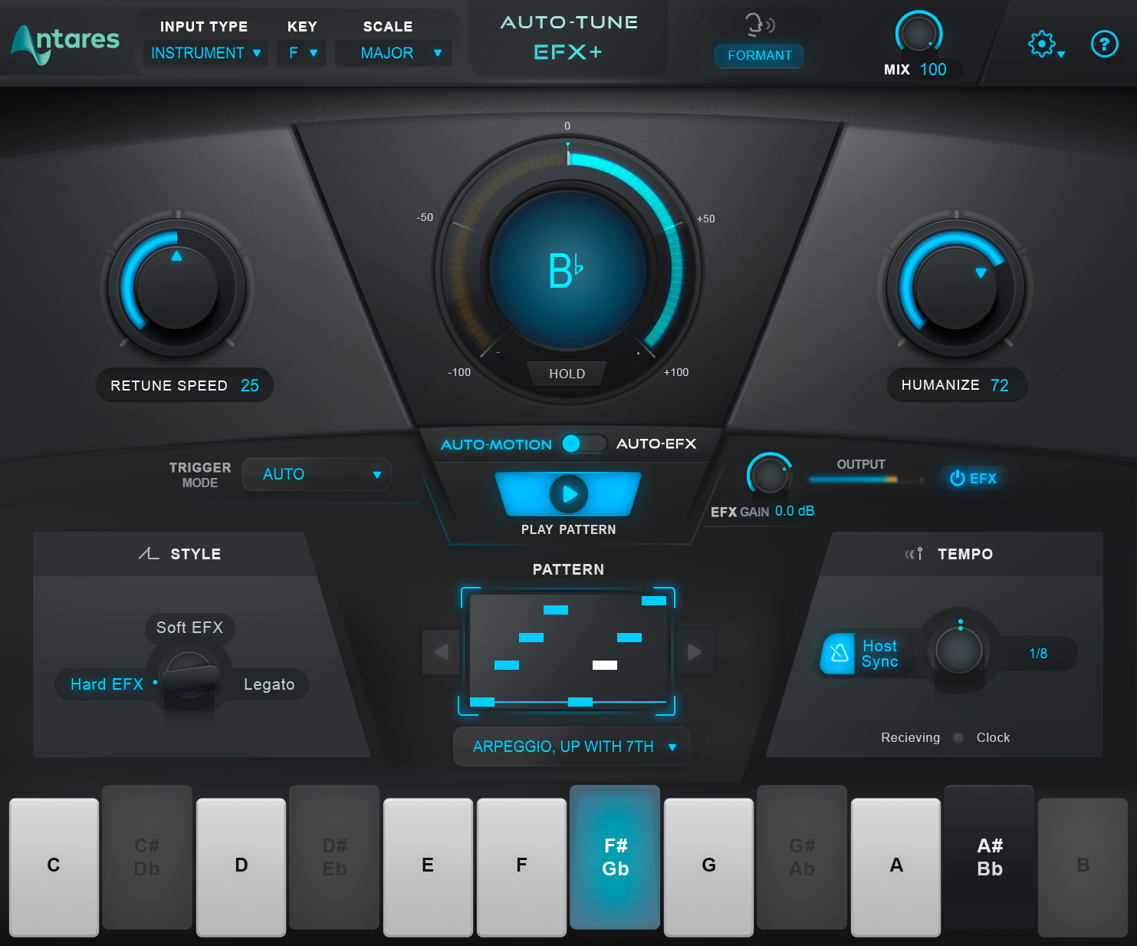Set the Style knob to Legato
This screenshot has width=1137, height=946.
pos(269,684)
